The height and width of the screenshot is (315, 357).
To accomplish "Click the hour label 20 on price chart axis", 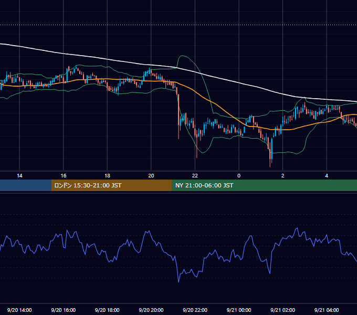I will click(151, 176).
